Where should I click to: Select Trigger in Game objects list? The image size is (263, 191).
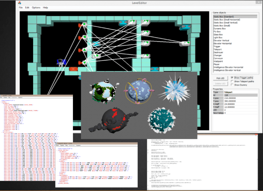235,46
